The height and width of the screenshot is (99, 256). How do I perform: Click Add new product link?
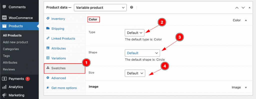(x=15, y=42)
